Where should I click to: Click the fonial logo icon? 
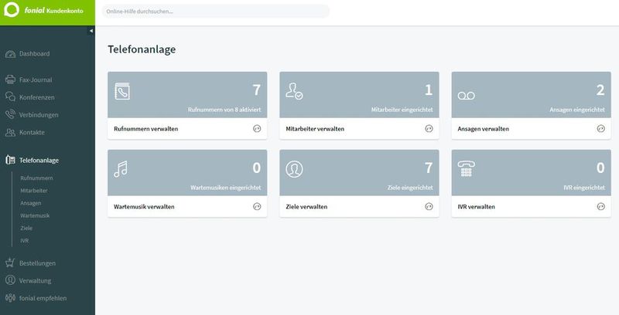[x=12, y=9]
